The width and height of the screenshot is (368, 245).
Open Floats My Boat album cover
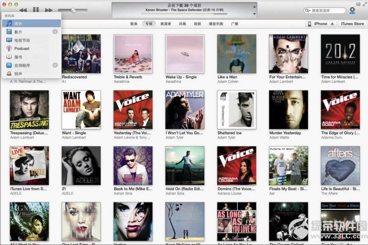288,166
